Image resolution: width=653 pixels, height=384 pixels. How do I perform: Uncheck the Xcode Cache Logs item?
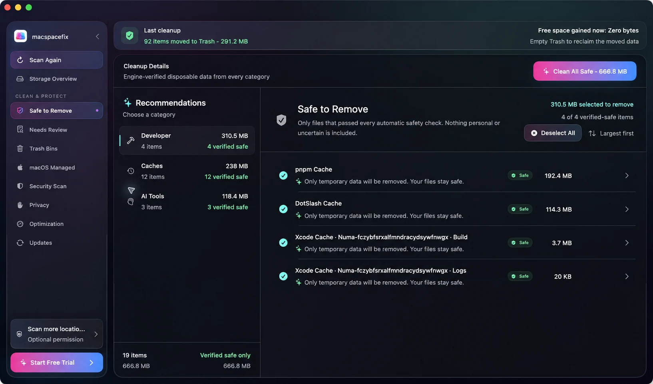tap(283, 276)
